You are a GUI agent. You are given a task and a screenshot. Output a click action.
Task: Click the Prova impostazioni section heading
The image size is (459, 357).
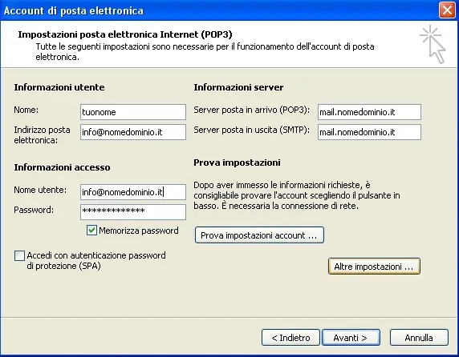237,162
